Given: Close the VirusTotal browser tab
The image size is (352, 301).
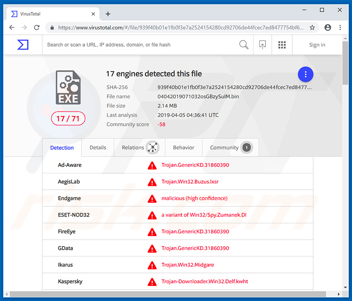Looking at the screenshot, I should 93,14.
